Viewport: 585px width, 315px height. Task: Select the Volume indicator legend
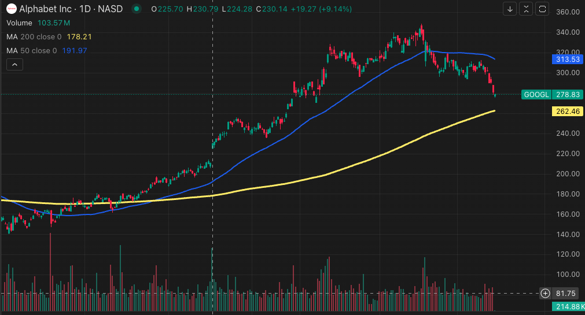[20, 23]
